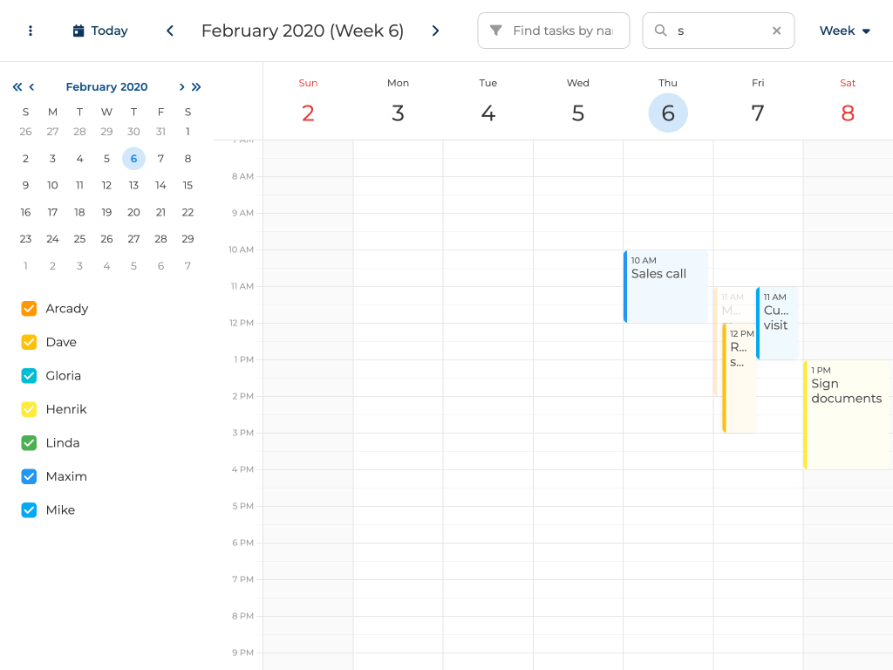Click the February 2020 (Week 6) heading
The height and width of the screenshot is (670, 893).
point(303,31)
